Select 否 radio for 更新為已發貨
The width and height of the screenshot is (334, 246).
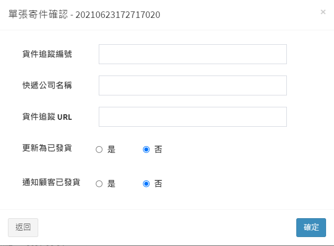coord(146,150)
